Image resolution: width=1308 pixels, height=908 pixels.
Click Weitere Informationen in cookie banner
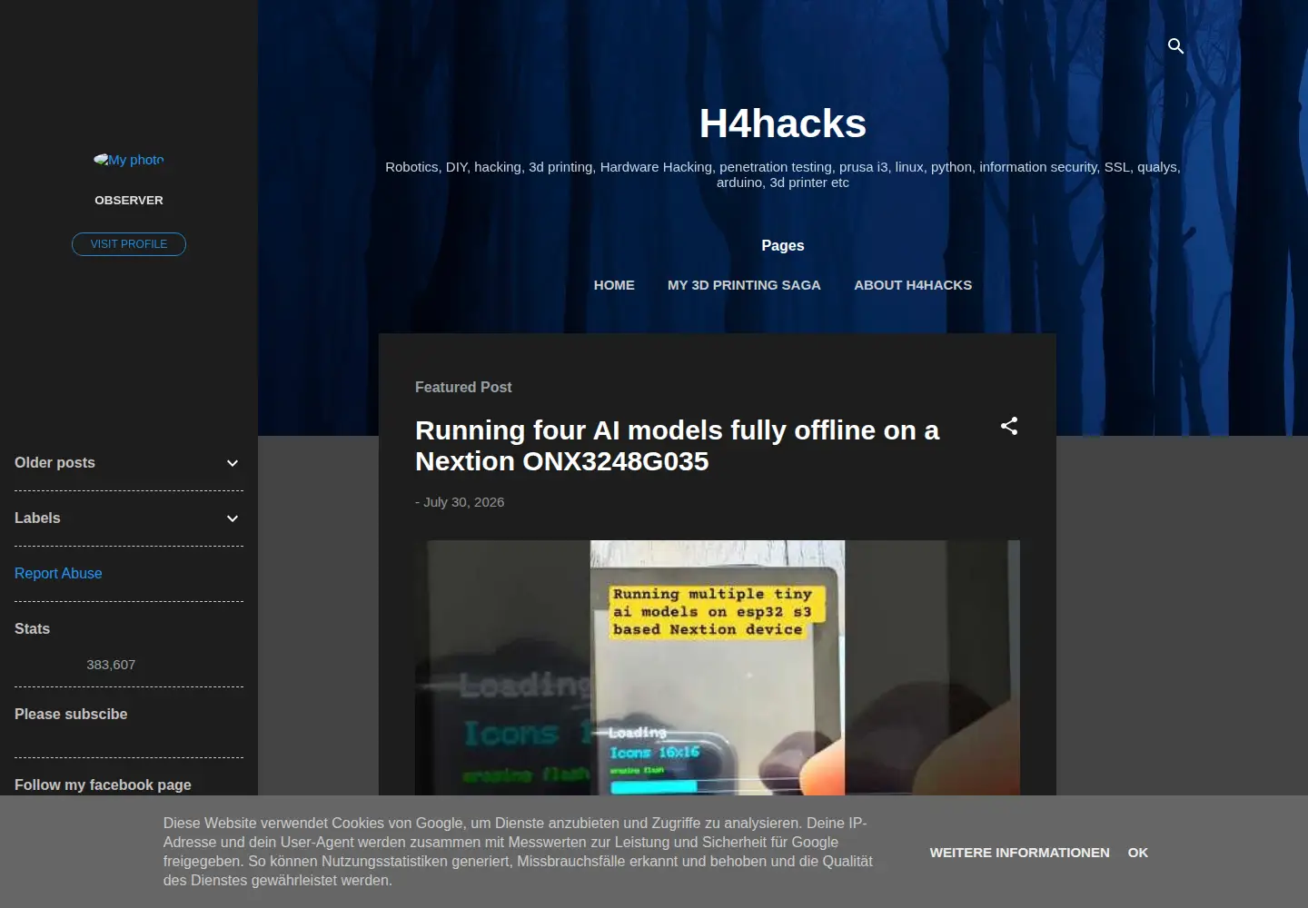coord(1019,853)
